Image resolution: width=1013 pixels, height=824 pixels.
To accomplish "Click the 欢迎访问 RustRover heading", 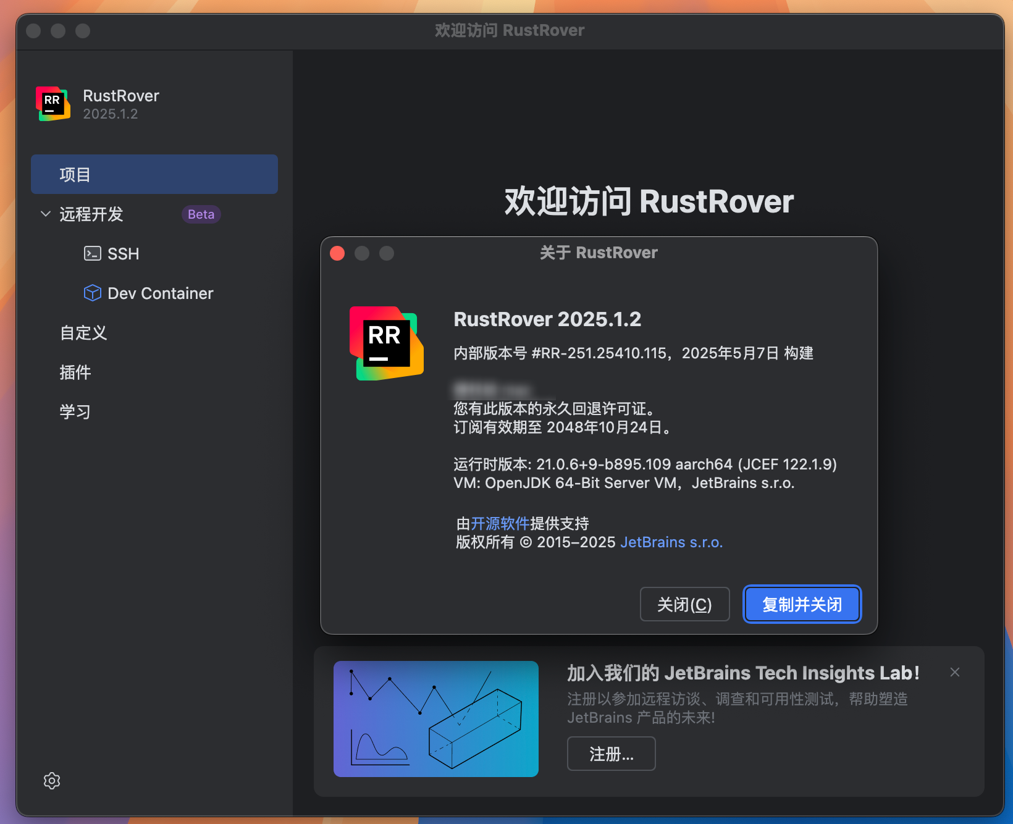I will (649, 201).
